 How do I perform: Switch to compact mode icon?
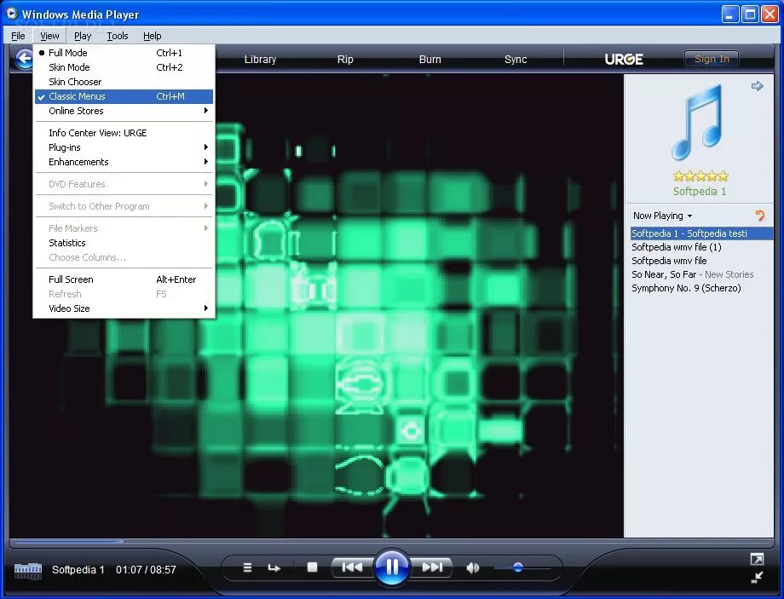[757, 577]
